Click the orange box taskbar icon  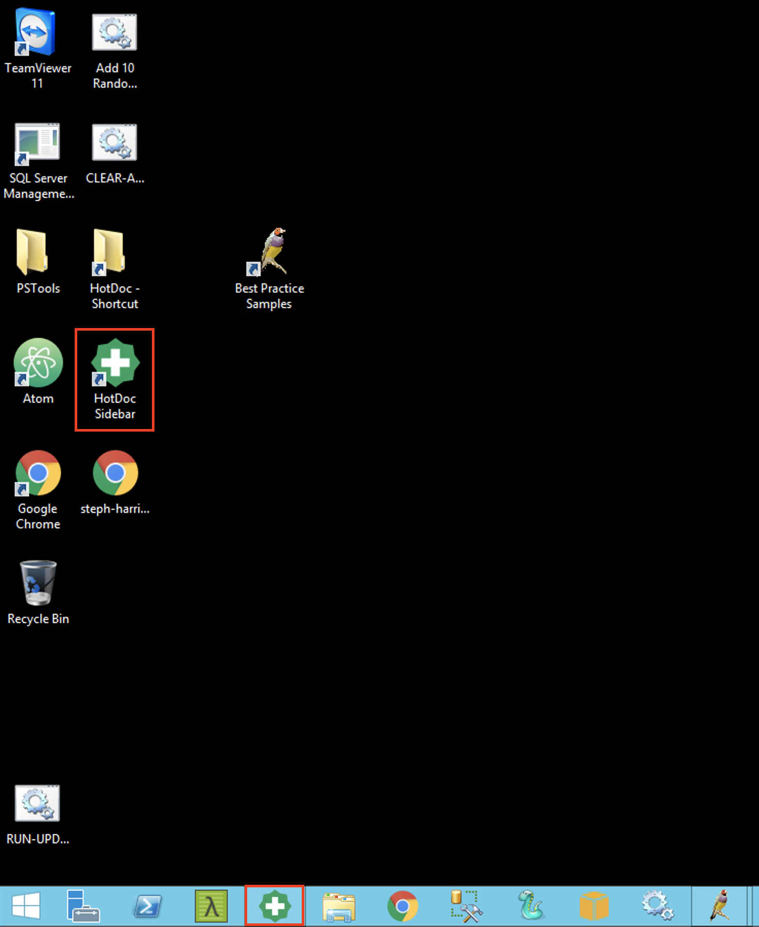tap(594, 906)
